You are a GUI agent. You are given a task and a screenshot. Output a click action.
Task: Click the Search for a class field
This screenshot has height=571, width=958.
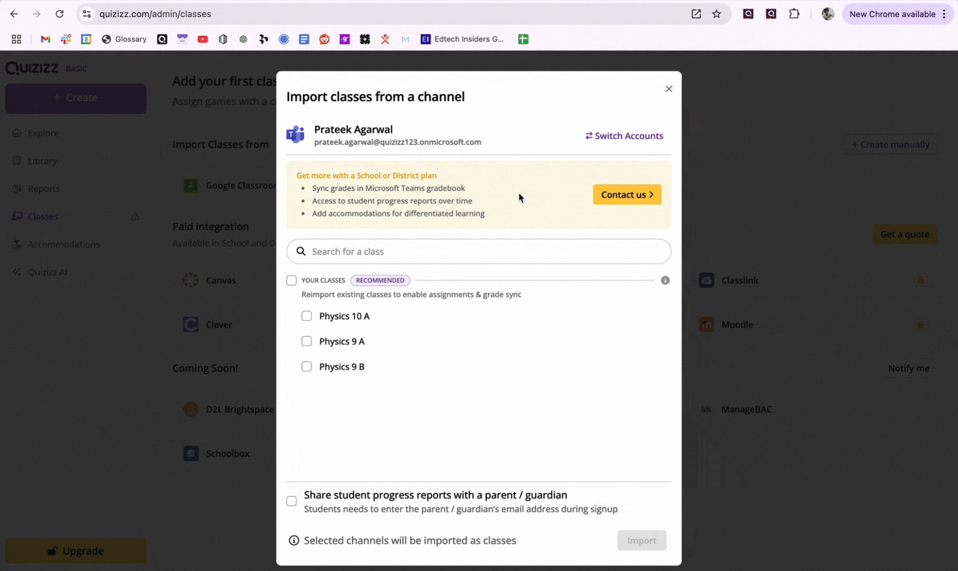point(478,251)
